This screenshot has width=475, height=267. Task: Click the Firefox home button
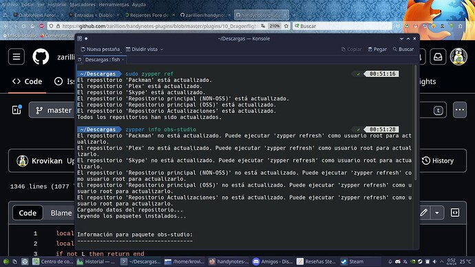coord(32,26)
